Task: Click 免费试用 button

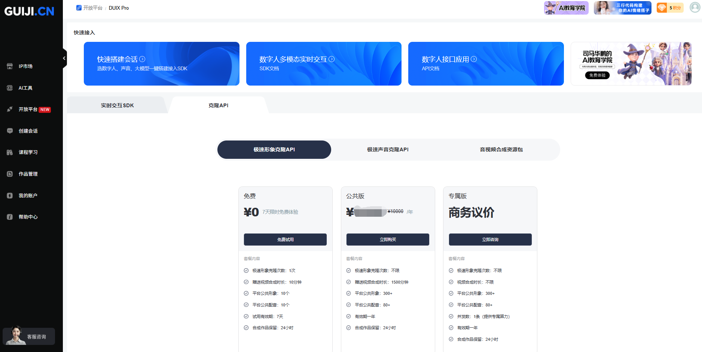Action: 285,240
